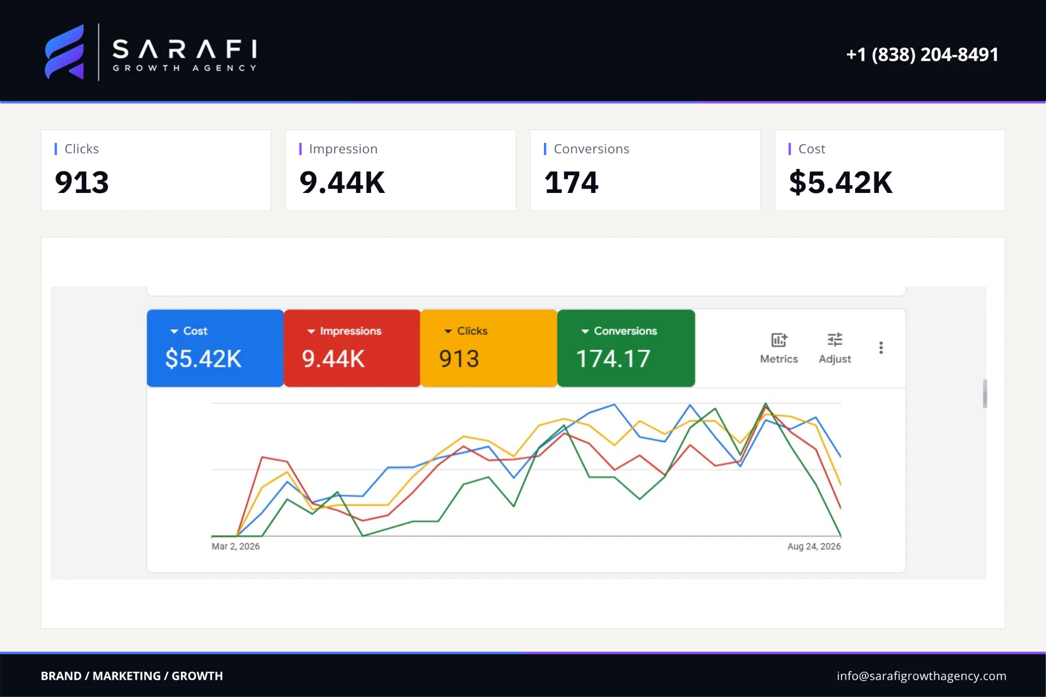Expand the Clicks metric dropdown arrow
This screenshot has width=1046, height=697.
448,332
